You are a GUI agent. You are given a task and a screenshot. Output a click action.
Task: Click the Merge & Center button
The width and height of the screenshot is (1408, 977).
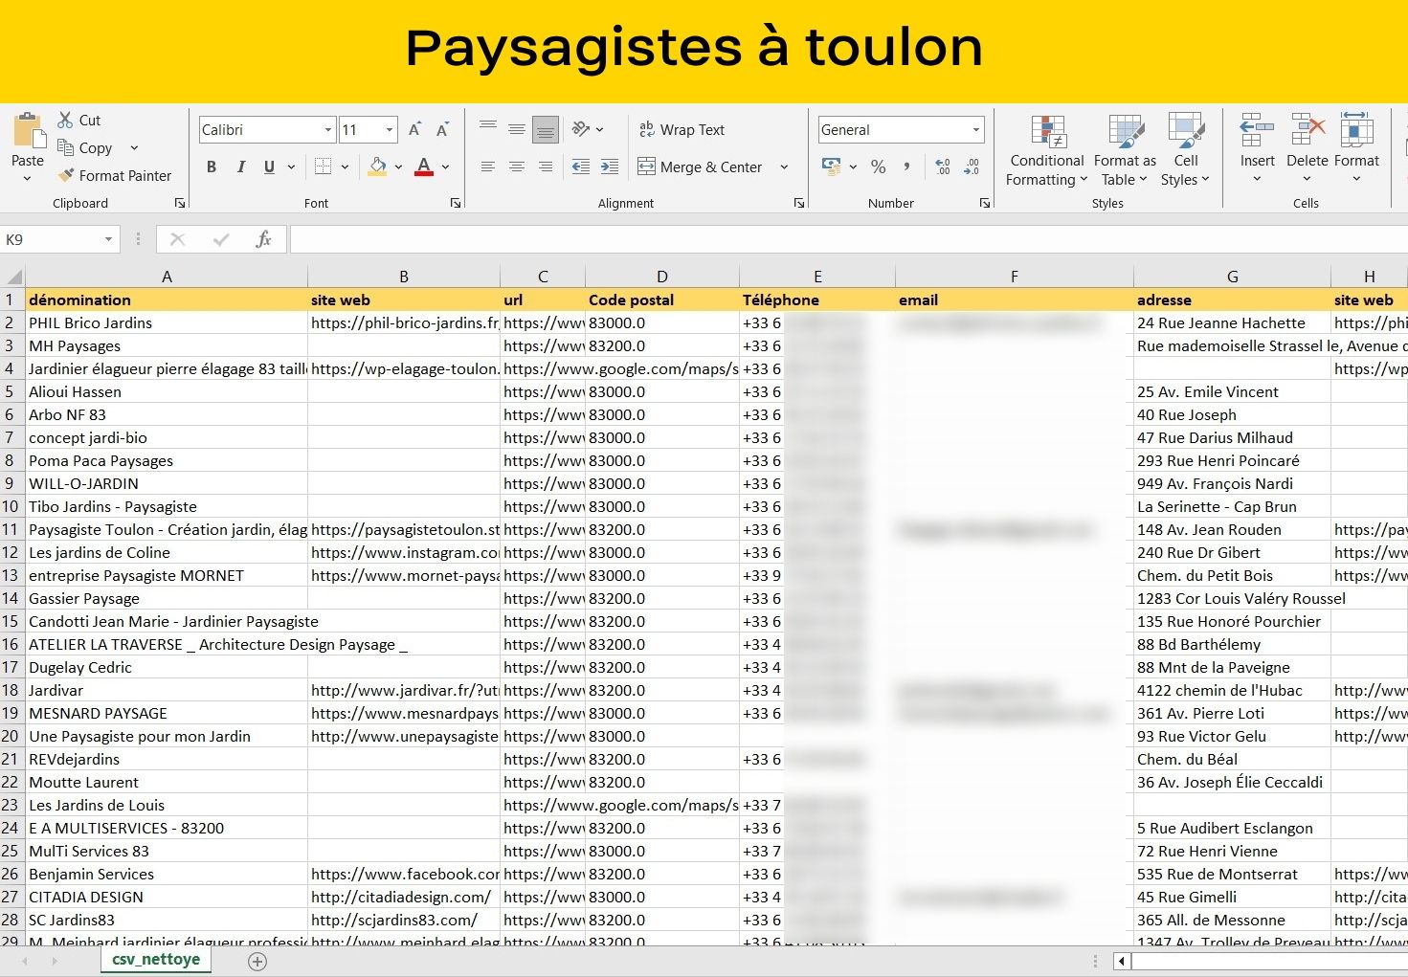click(701, 167)
